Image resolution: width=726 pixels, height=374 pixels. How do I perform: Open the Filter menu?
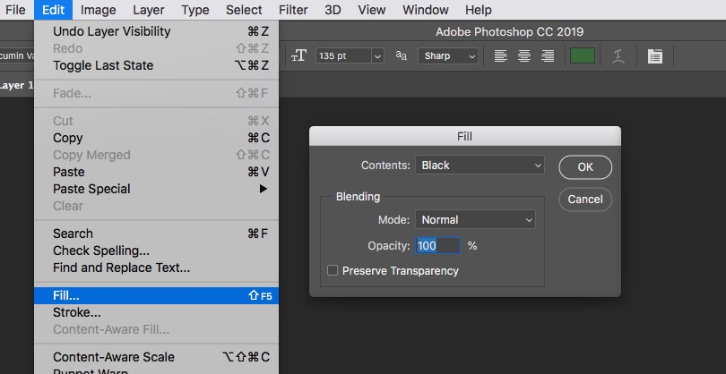(293, 10)
